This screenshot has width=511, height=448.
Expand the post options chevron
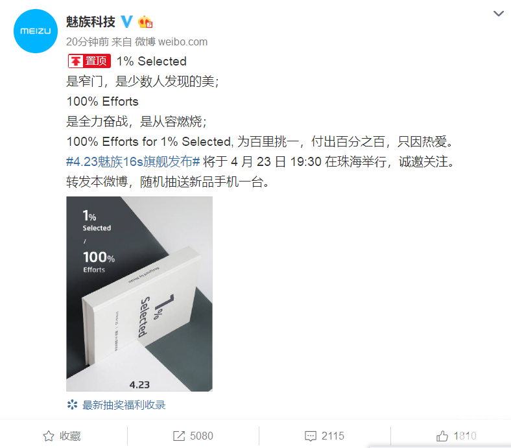click(x=498, y=14)
